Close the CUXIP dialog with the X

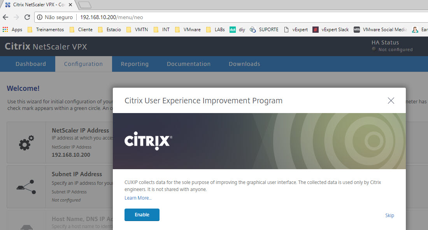391,101
